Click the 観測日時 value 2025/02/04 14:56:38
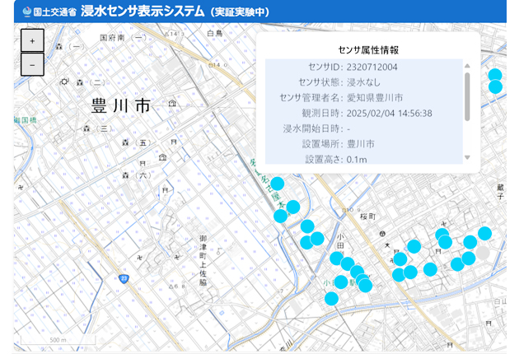The width and height of the screenshot is (519, 354). pyautogui.click(x=389, y=114)
